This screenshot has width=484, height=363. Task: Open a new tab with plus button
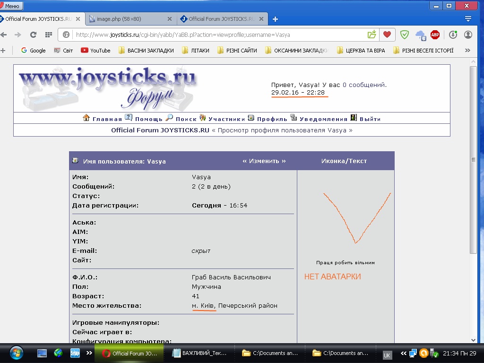pos(276,19)
